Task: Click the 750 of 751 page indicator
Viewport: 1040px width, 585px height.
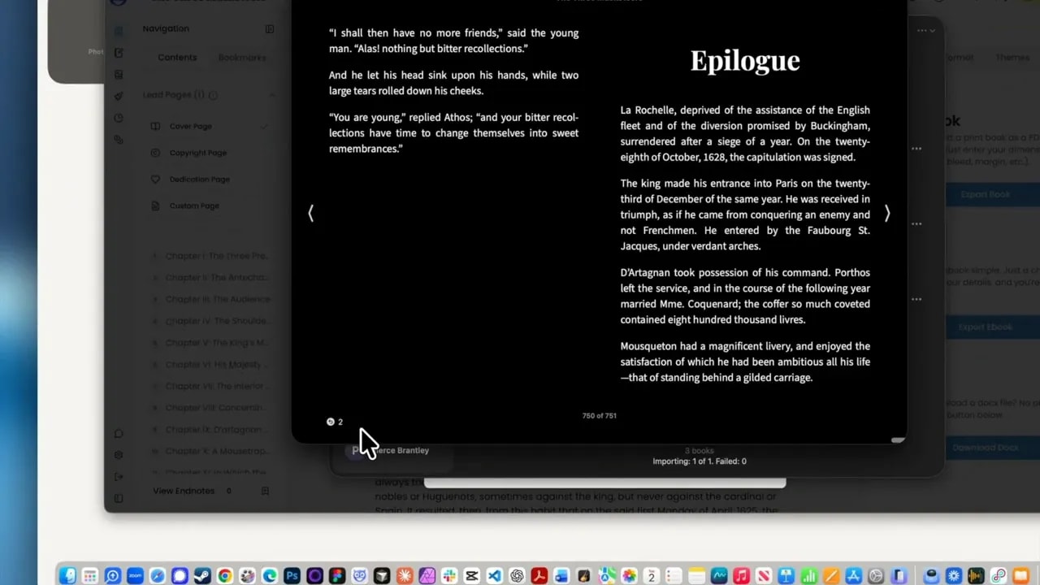Action: 599,416
